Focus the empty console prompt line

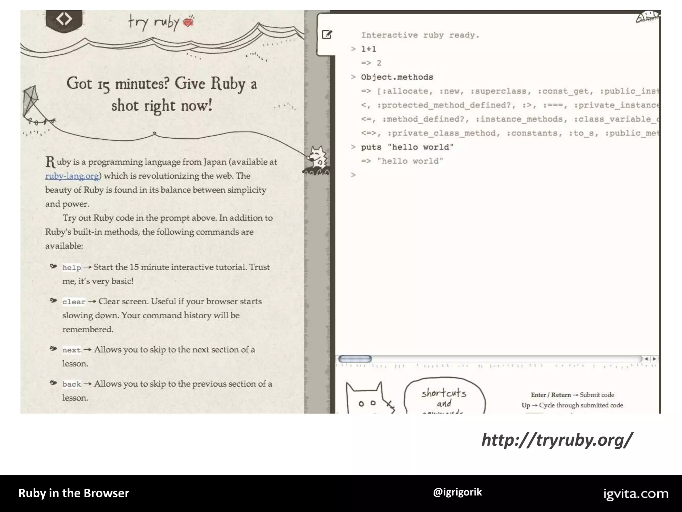pyautogui.click(x=505, y=175)
